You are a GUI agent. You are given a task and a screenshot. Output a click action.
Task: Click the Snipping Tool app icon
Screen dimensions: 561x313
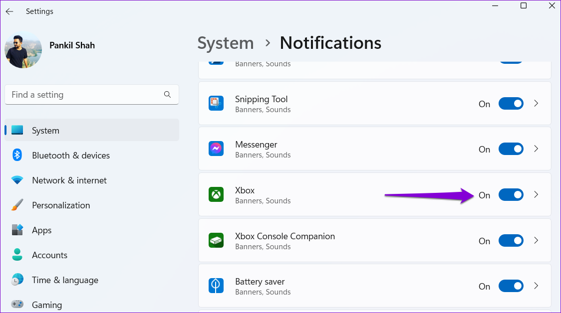216,103
